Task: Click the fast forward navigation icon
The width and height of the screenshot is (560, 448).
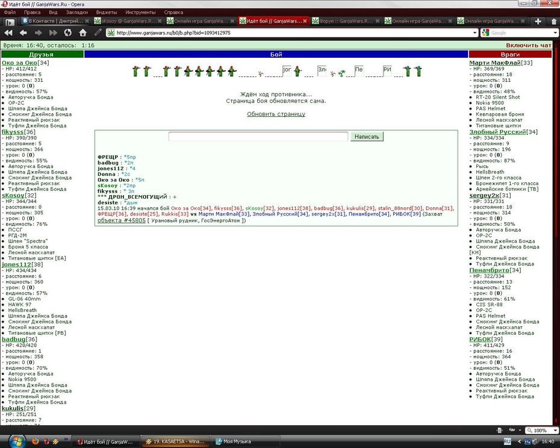Action: point(53,33)
